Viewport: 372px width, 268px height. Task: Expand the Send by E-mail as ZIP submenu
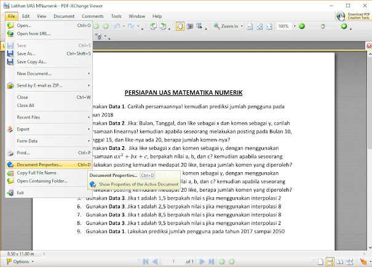49,85
